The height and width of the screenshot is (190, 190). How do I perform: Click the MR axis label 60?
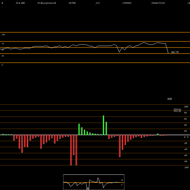pos(185,119)
